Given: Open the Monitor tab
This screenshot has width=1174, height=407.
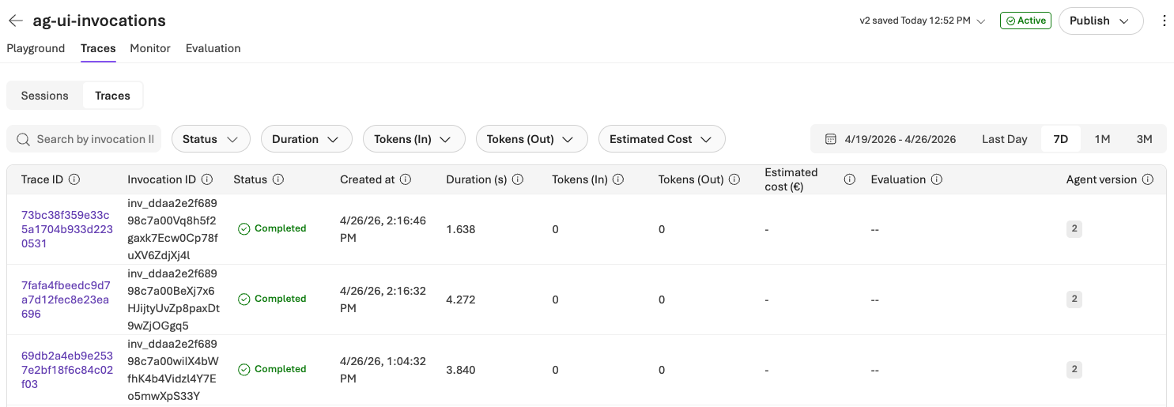Looking at the screenshot, I should (x=150, y=48).
